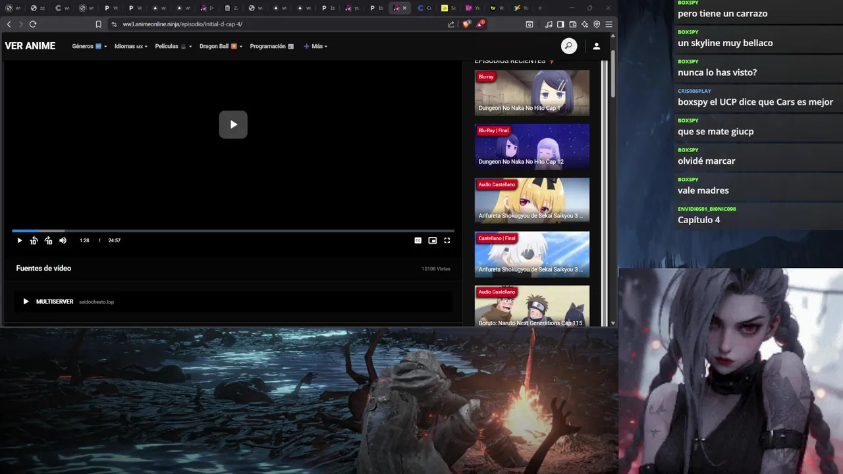Click chat message 'olvidé marcar'
Viewport: 843px width, 474px height.
point(707,161)
